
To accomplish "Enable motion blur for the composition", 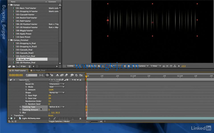I will (x=66, y=75).
